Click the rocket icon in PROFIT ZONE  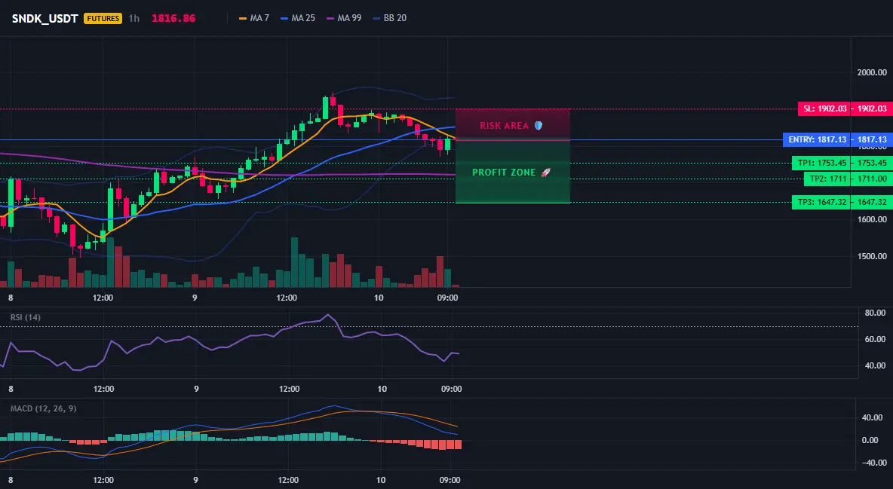point(545,172)
